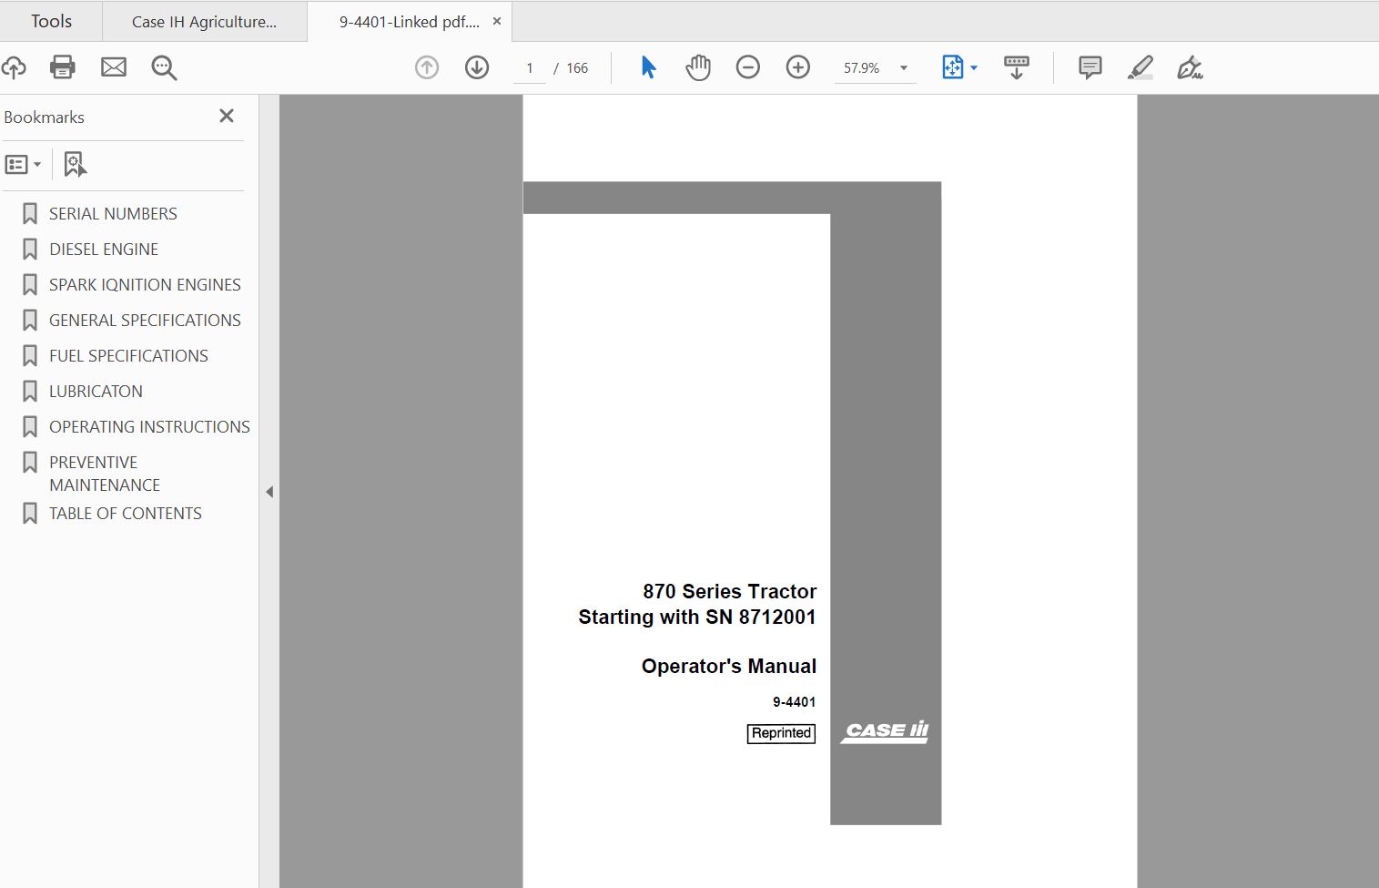Add a comment with the speech bubble
Image resolution: width=1379 pixels, height=888 pixels.
(x=1090, y=67)
